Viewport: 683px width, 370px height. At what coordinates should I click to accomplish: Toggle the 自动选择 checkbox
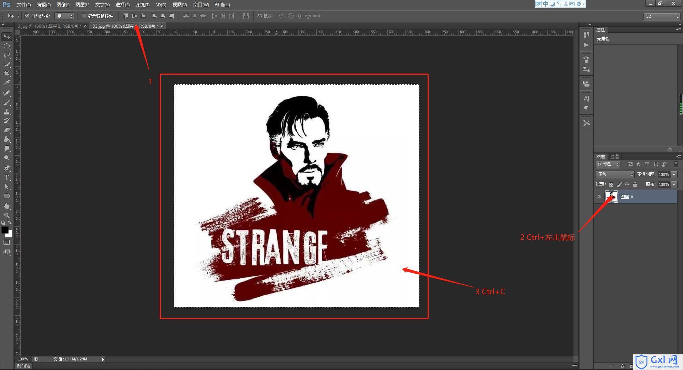tap(27, 16)
